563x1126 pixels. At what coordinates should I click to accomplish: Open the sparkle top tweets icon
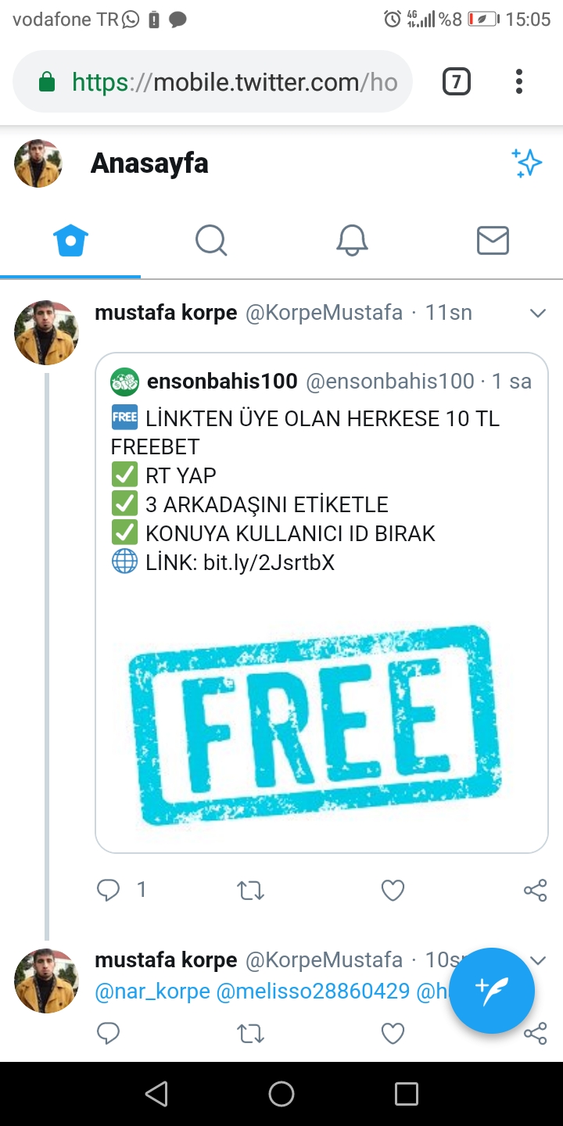pyautogui.click(x=527, y=163)
